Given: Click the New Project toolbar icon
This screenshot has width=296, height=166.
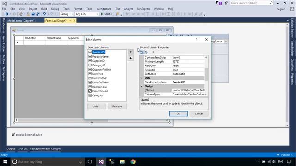Looking at the screenshot, I should coord(21,14).
